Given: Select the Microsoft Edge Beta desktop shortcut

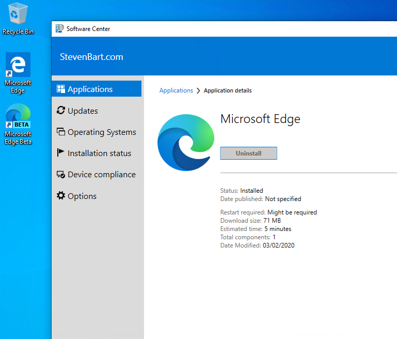Looking at the screenshot, I should point(18,124).
